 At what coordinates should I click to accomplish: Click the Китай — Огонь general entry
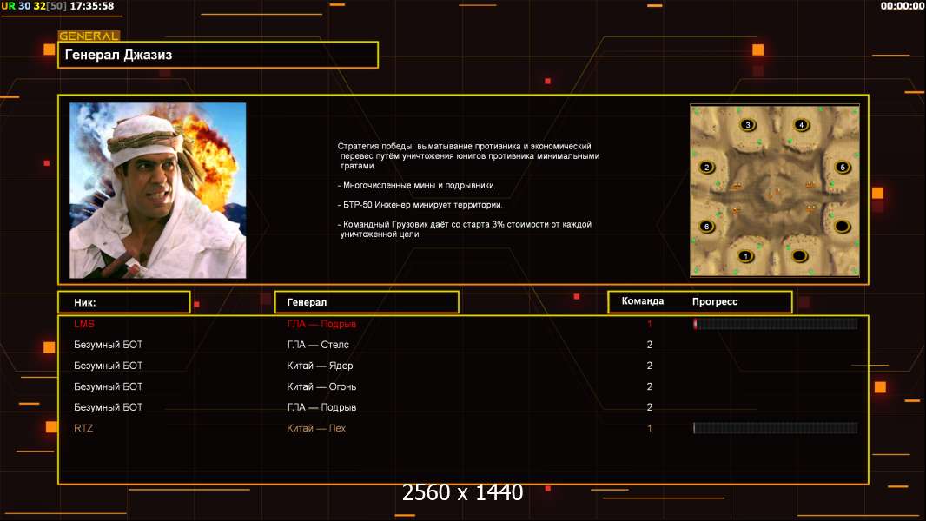(x=321, y=386)
